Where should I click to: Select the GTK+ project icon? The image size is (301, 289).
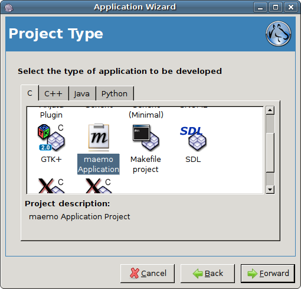click(x=51, y=138)
